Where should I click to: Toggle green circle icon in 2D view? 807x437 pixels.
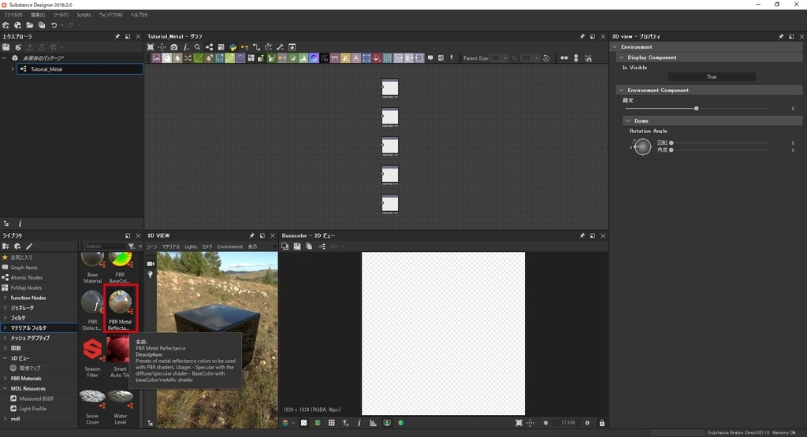[x=401, y=423]
